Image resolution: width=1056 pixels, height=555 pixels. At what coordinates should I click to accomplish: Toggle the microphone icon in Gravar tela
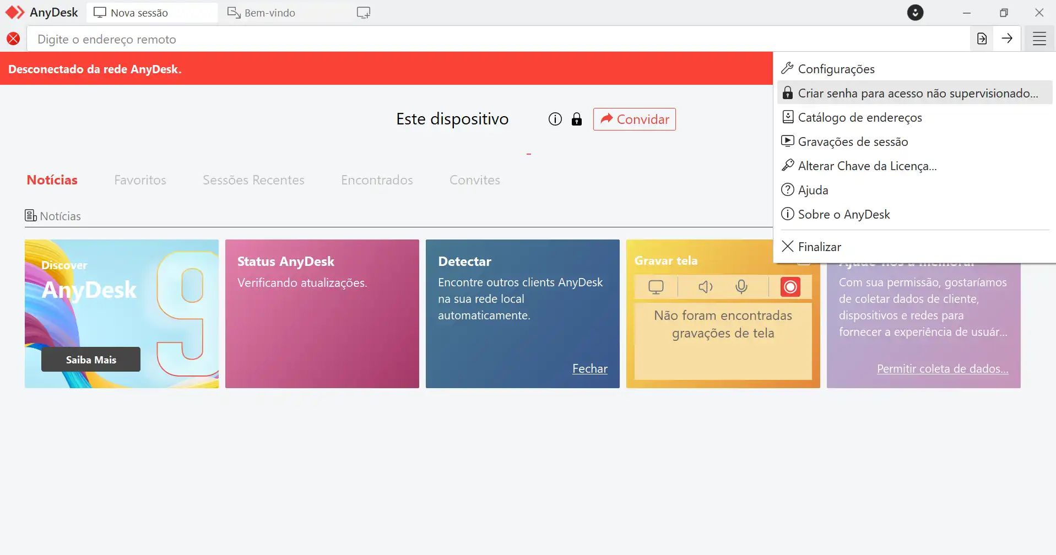741,287
